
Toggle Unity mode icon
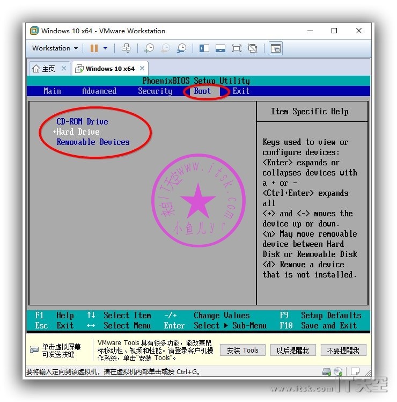[253, 48]
